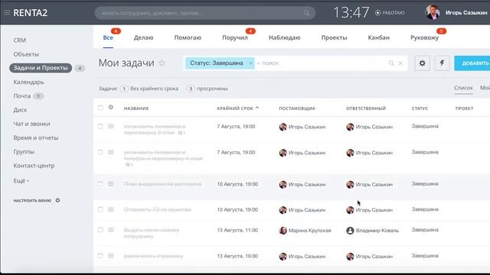Click the Статус column header
Screen dimensions: 490x275
click(420, 108)
